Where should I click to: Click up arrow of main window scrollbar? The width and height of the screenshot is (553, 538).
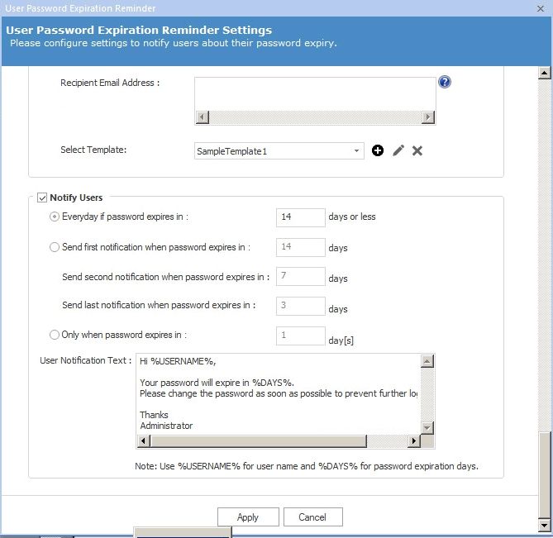(x=544, y=73)
